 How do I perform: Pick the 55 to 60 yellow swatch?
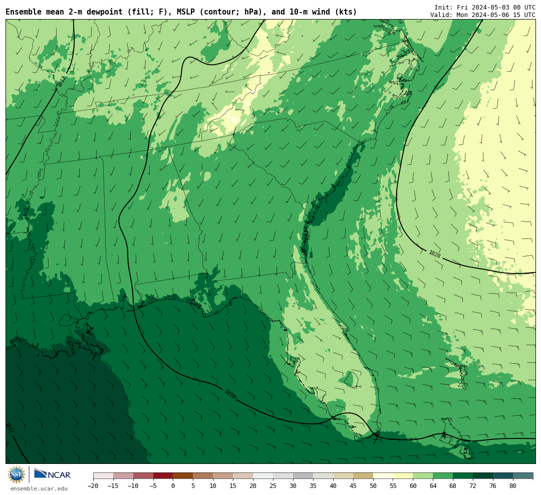pos(403,476)
